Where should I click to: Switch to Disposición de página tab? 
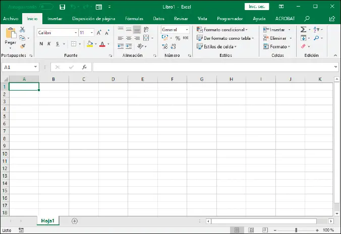94,19
